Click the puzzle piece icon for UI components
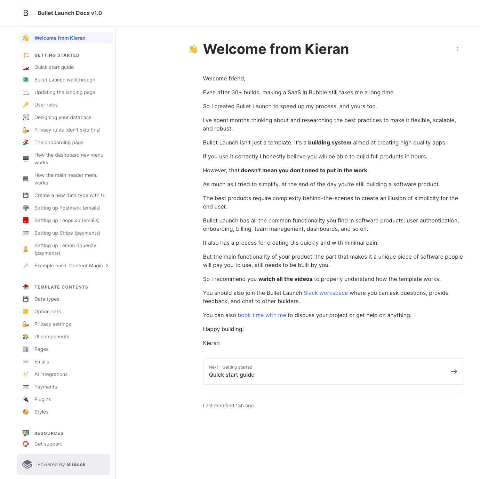Screen dimensions: 480x479 pos(26,337)
